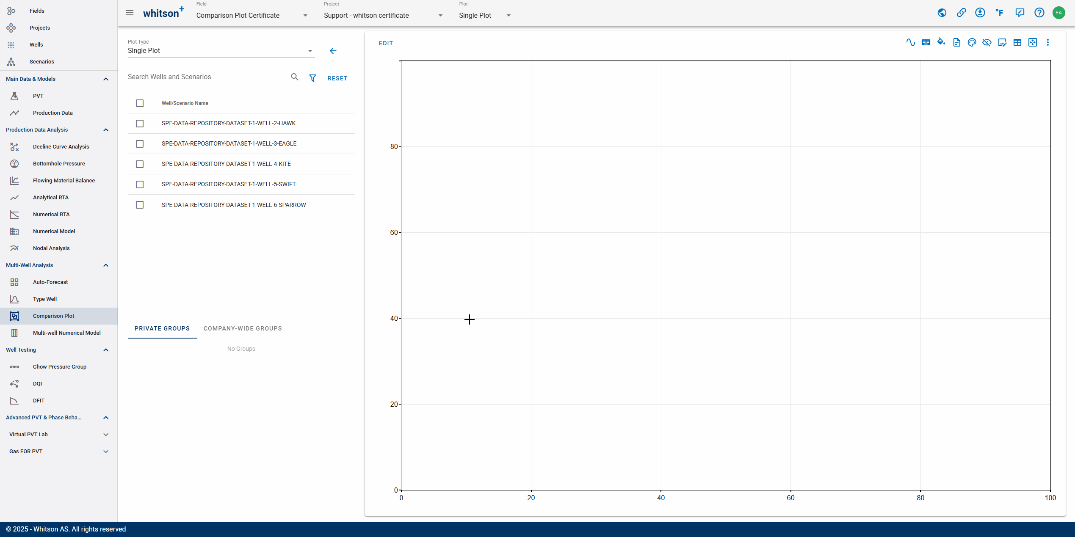Image resolution: width=1075 pixels, height=537 pixels.
Task: Select PRIVATE GROUPS tab
Action: pos(163,328)
